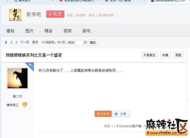The width and height of the screenshot is (190, 138).
Task: Switch to the 精品 tab
Action: (x=48, y=31)
